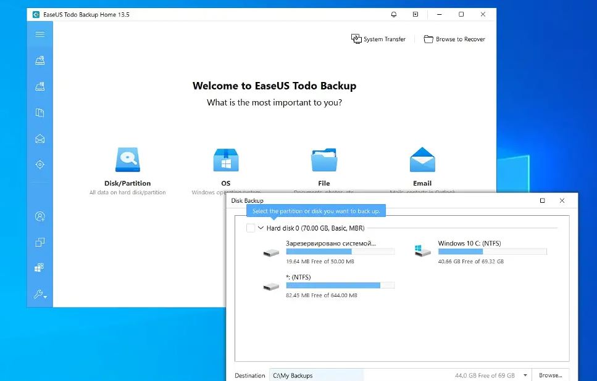Select File Backup icon in the sidebar
Screen dimensions: 597x381
click(x=40, y=113)
